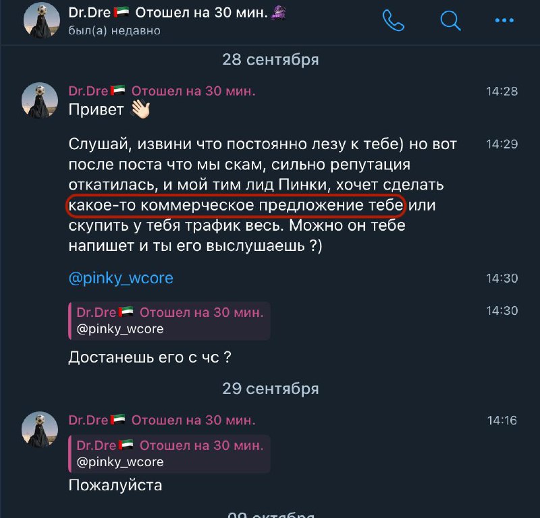Click the purple premium emoji status icon
540x518 pixels.
[279, 13]
